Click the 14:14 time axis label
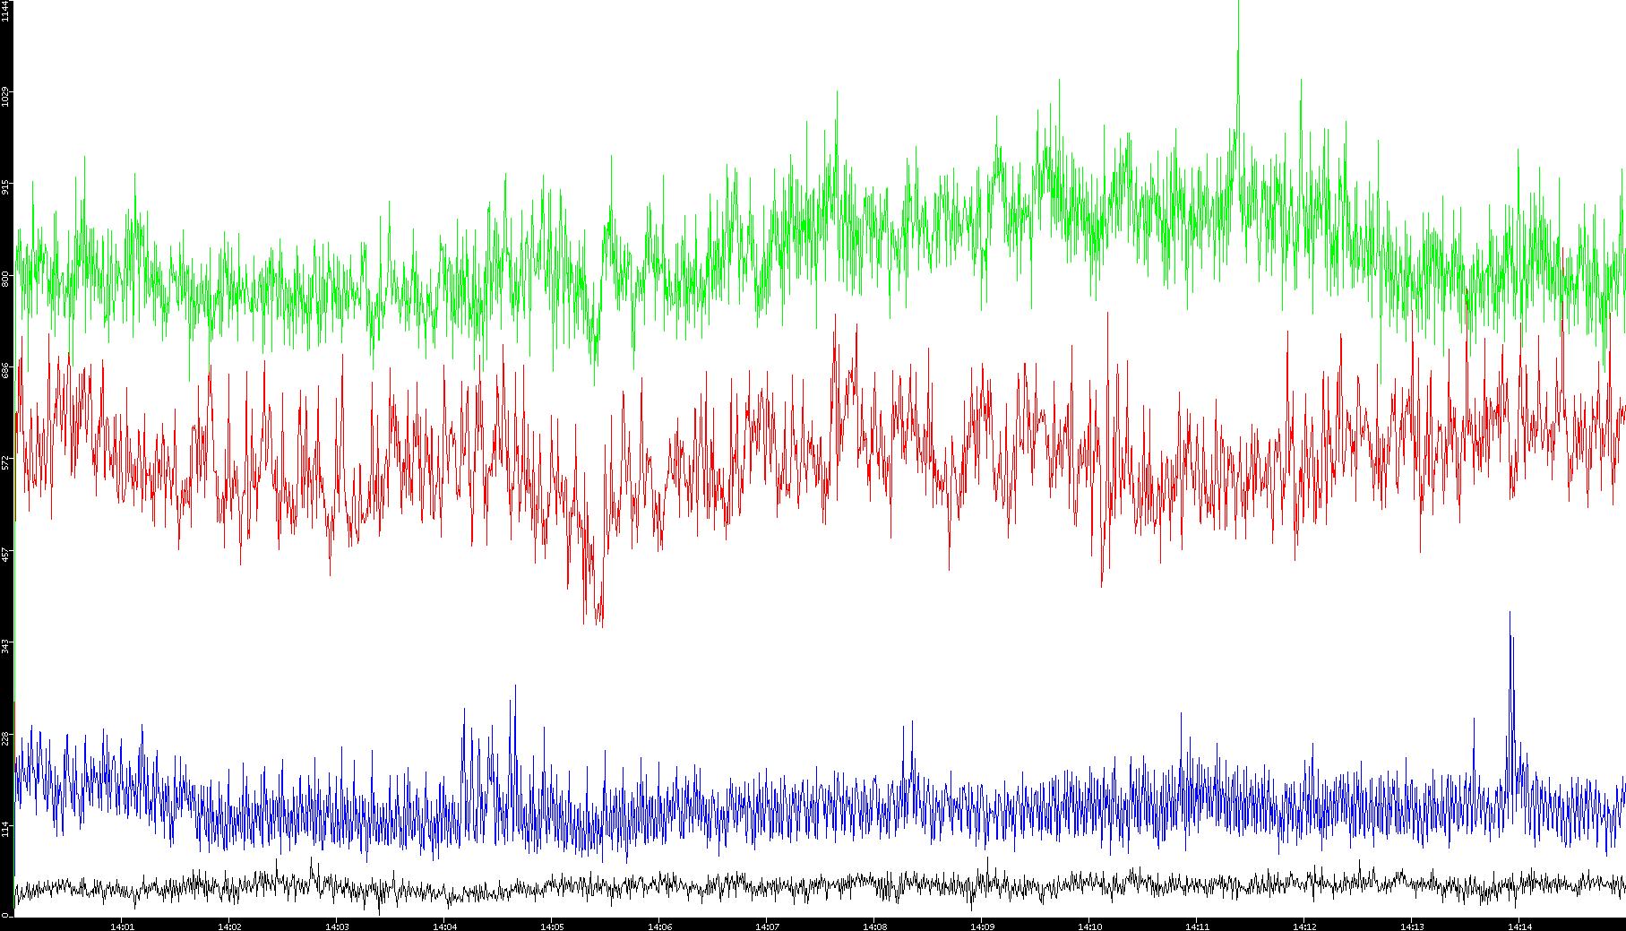This screenshot has height=931, width=1626. (x=1519, y=927)
